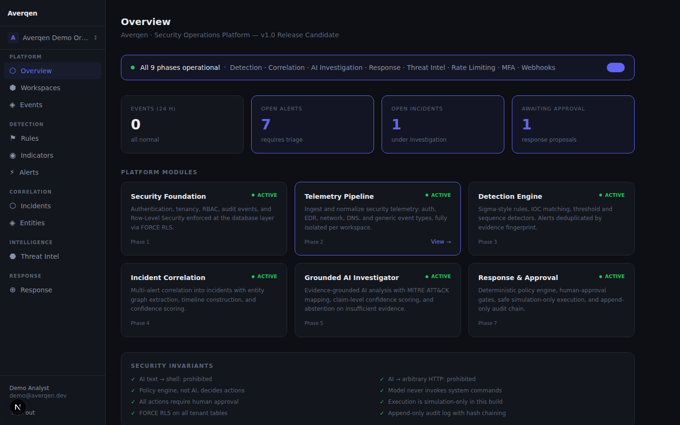Open the Events section

(x=52, y=105)
